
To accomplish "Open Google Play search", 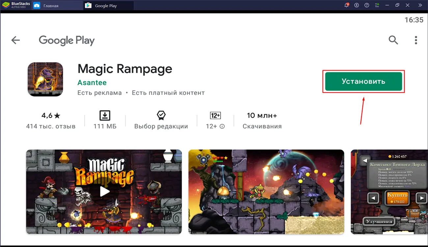I will 393,40.
